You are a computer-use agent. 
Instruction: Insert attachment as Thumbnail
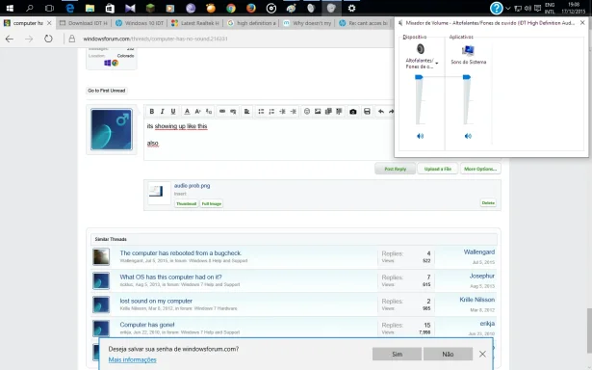point(187,203)
